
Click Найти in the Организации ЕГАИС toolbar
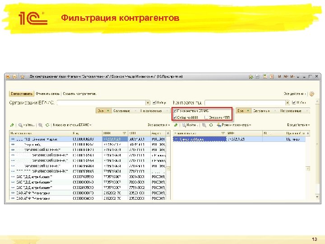26,125
